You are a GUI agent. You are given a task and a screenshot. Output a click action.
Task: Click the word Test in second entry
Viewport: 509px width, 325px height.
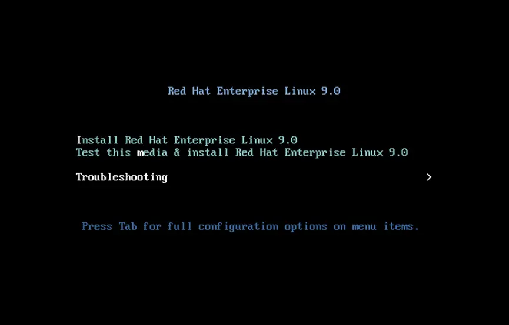88,152
